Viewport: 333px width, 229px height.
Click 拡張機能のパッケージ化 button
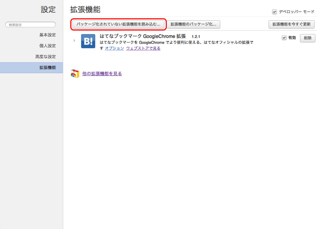coord(193,24)
